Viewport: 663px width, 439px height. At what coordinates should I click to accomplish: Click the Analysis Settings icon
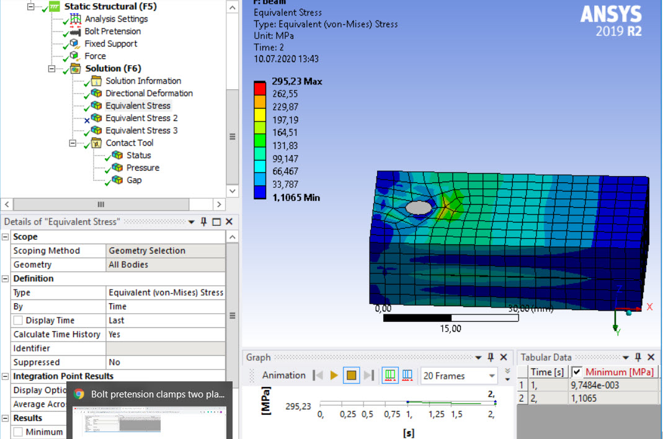point(74,19)
